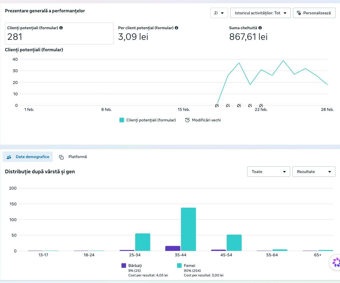
Task: Click the Prezentare generală a performanțelor heading
Action: tap(45, 11)
